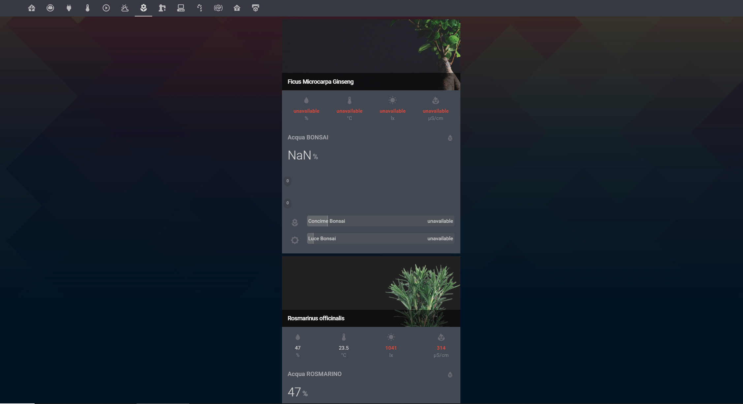Open Rosmarinus officinalis plant image
The height and width of the screenshot is (404, 743).
(371, 292)
